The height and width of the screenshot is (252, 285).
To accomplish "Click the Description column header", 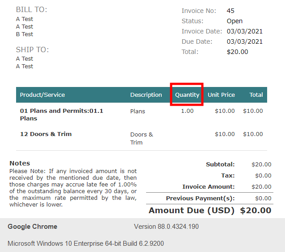I will [x=146, y=95].
